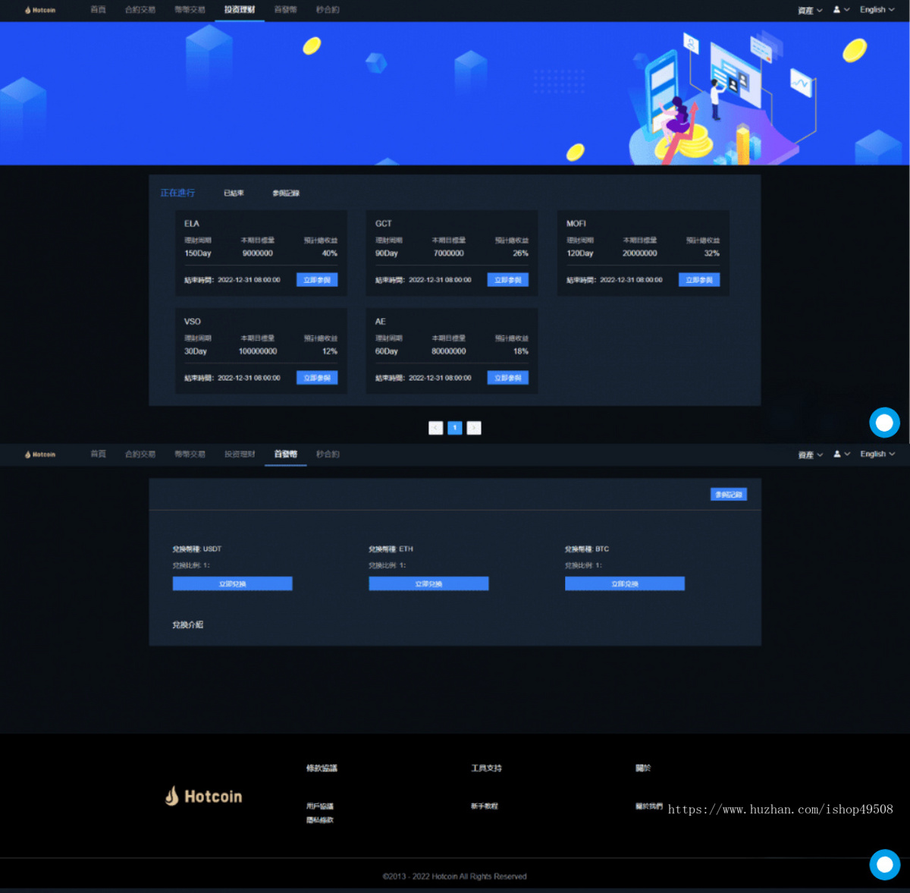Viewport: 910px width, 893px height.
Task: Click the Hotcoin logo in the lower navigation bar
Action: pos(40,454)
